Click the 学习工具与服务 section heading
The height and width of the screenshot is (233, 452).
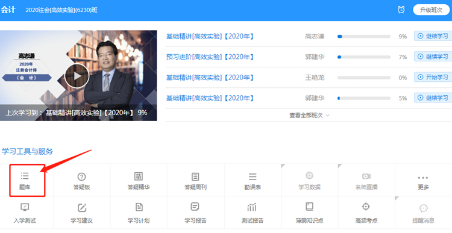(27, 151)
